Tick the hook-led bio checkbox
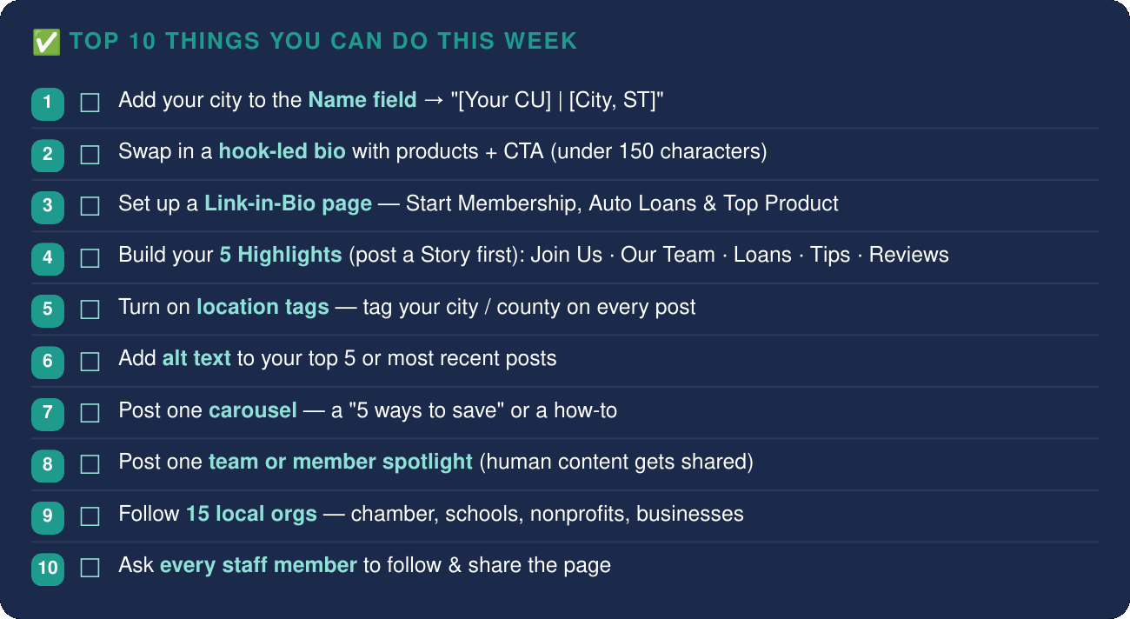 tap(90, 155)
